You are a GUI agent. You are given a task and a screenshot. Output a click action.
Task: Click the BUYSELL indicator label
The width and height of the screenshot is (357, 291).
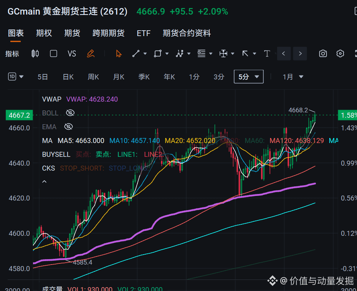coord(56,155)
